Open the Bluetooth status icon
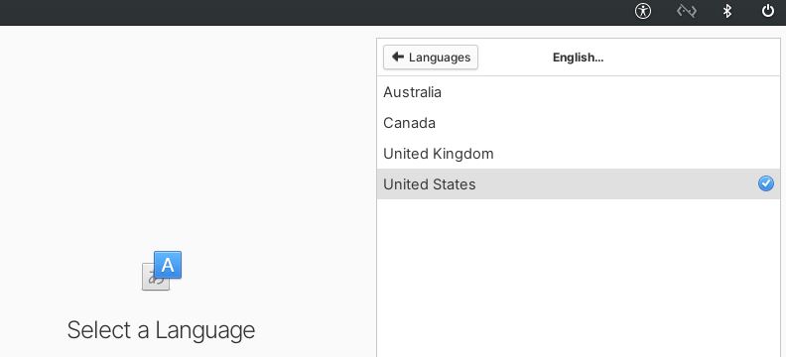Viewport: 786px width, 357px height. pos(726,11)
